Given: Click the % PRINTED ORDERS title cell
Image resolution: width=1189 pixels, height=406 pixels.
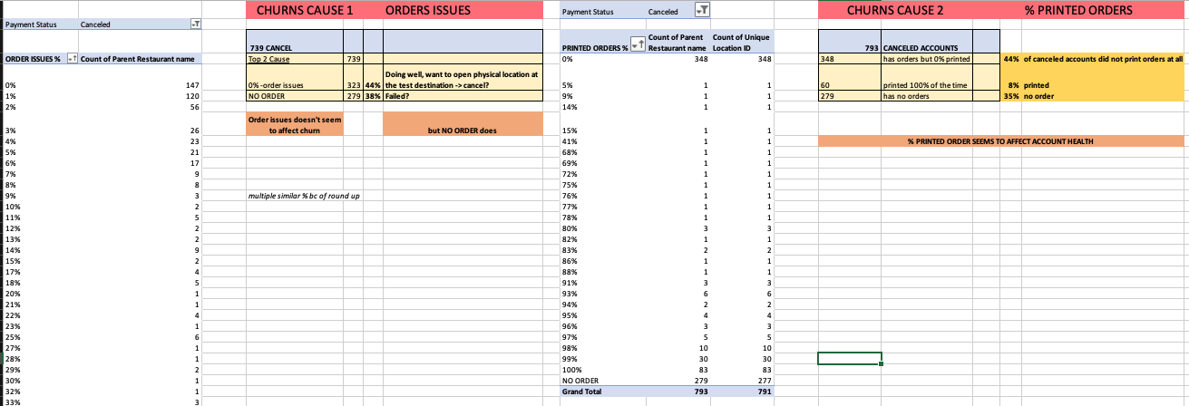Looking at the screenshot, I should [1078, 11].
